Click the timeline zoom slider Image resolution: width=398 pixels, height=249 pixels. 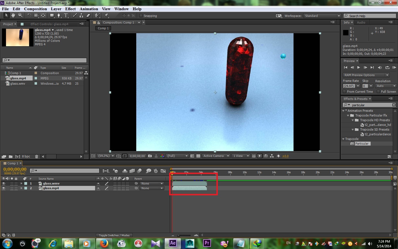coord(185,235)
